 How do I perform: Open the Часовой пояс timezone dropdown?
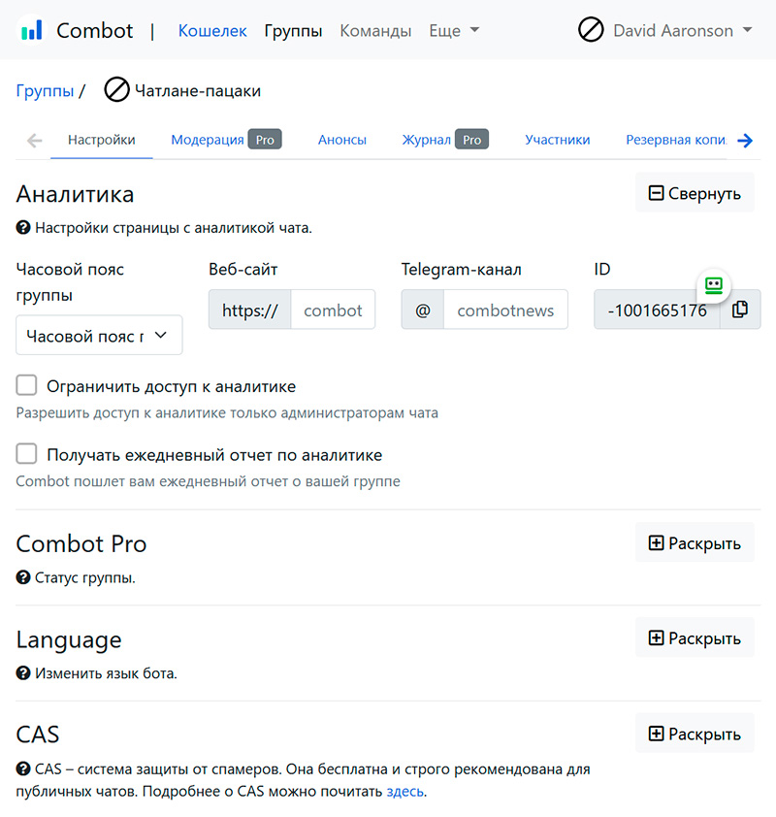[99, 335]
